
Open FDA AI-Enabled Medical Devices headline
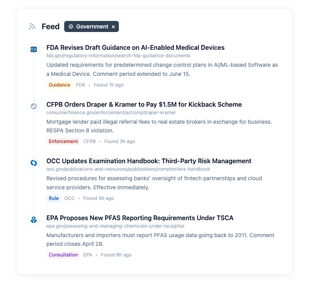(135, 47)
